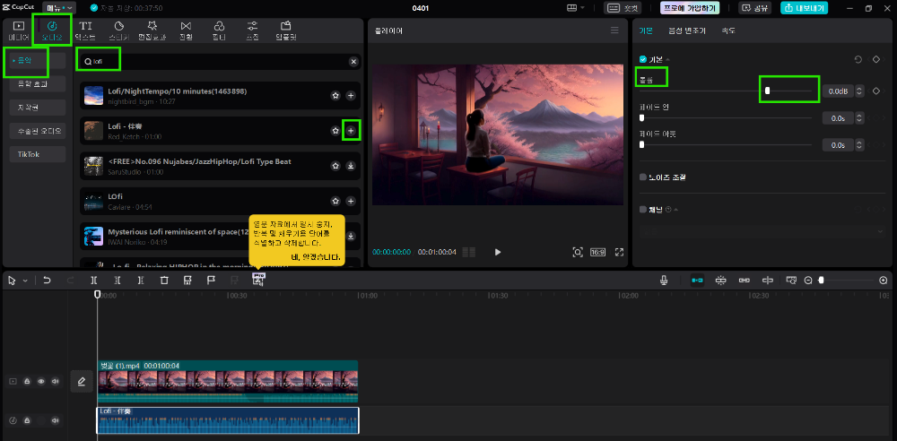This screenshot has height=441, width=897.
Task: Open the layout selector dropdown
Action: (x=576, y=8)
